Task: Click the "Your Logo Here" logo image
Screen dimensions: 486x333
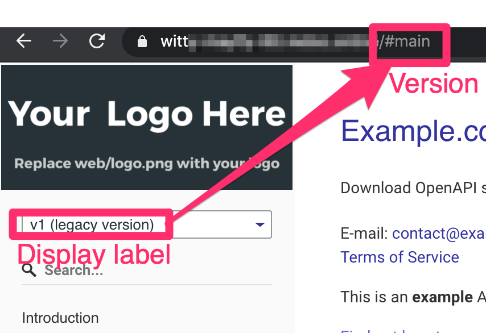Action: point(147,127)
